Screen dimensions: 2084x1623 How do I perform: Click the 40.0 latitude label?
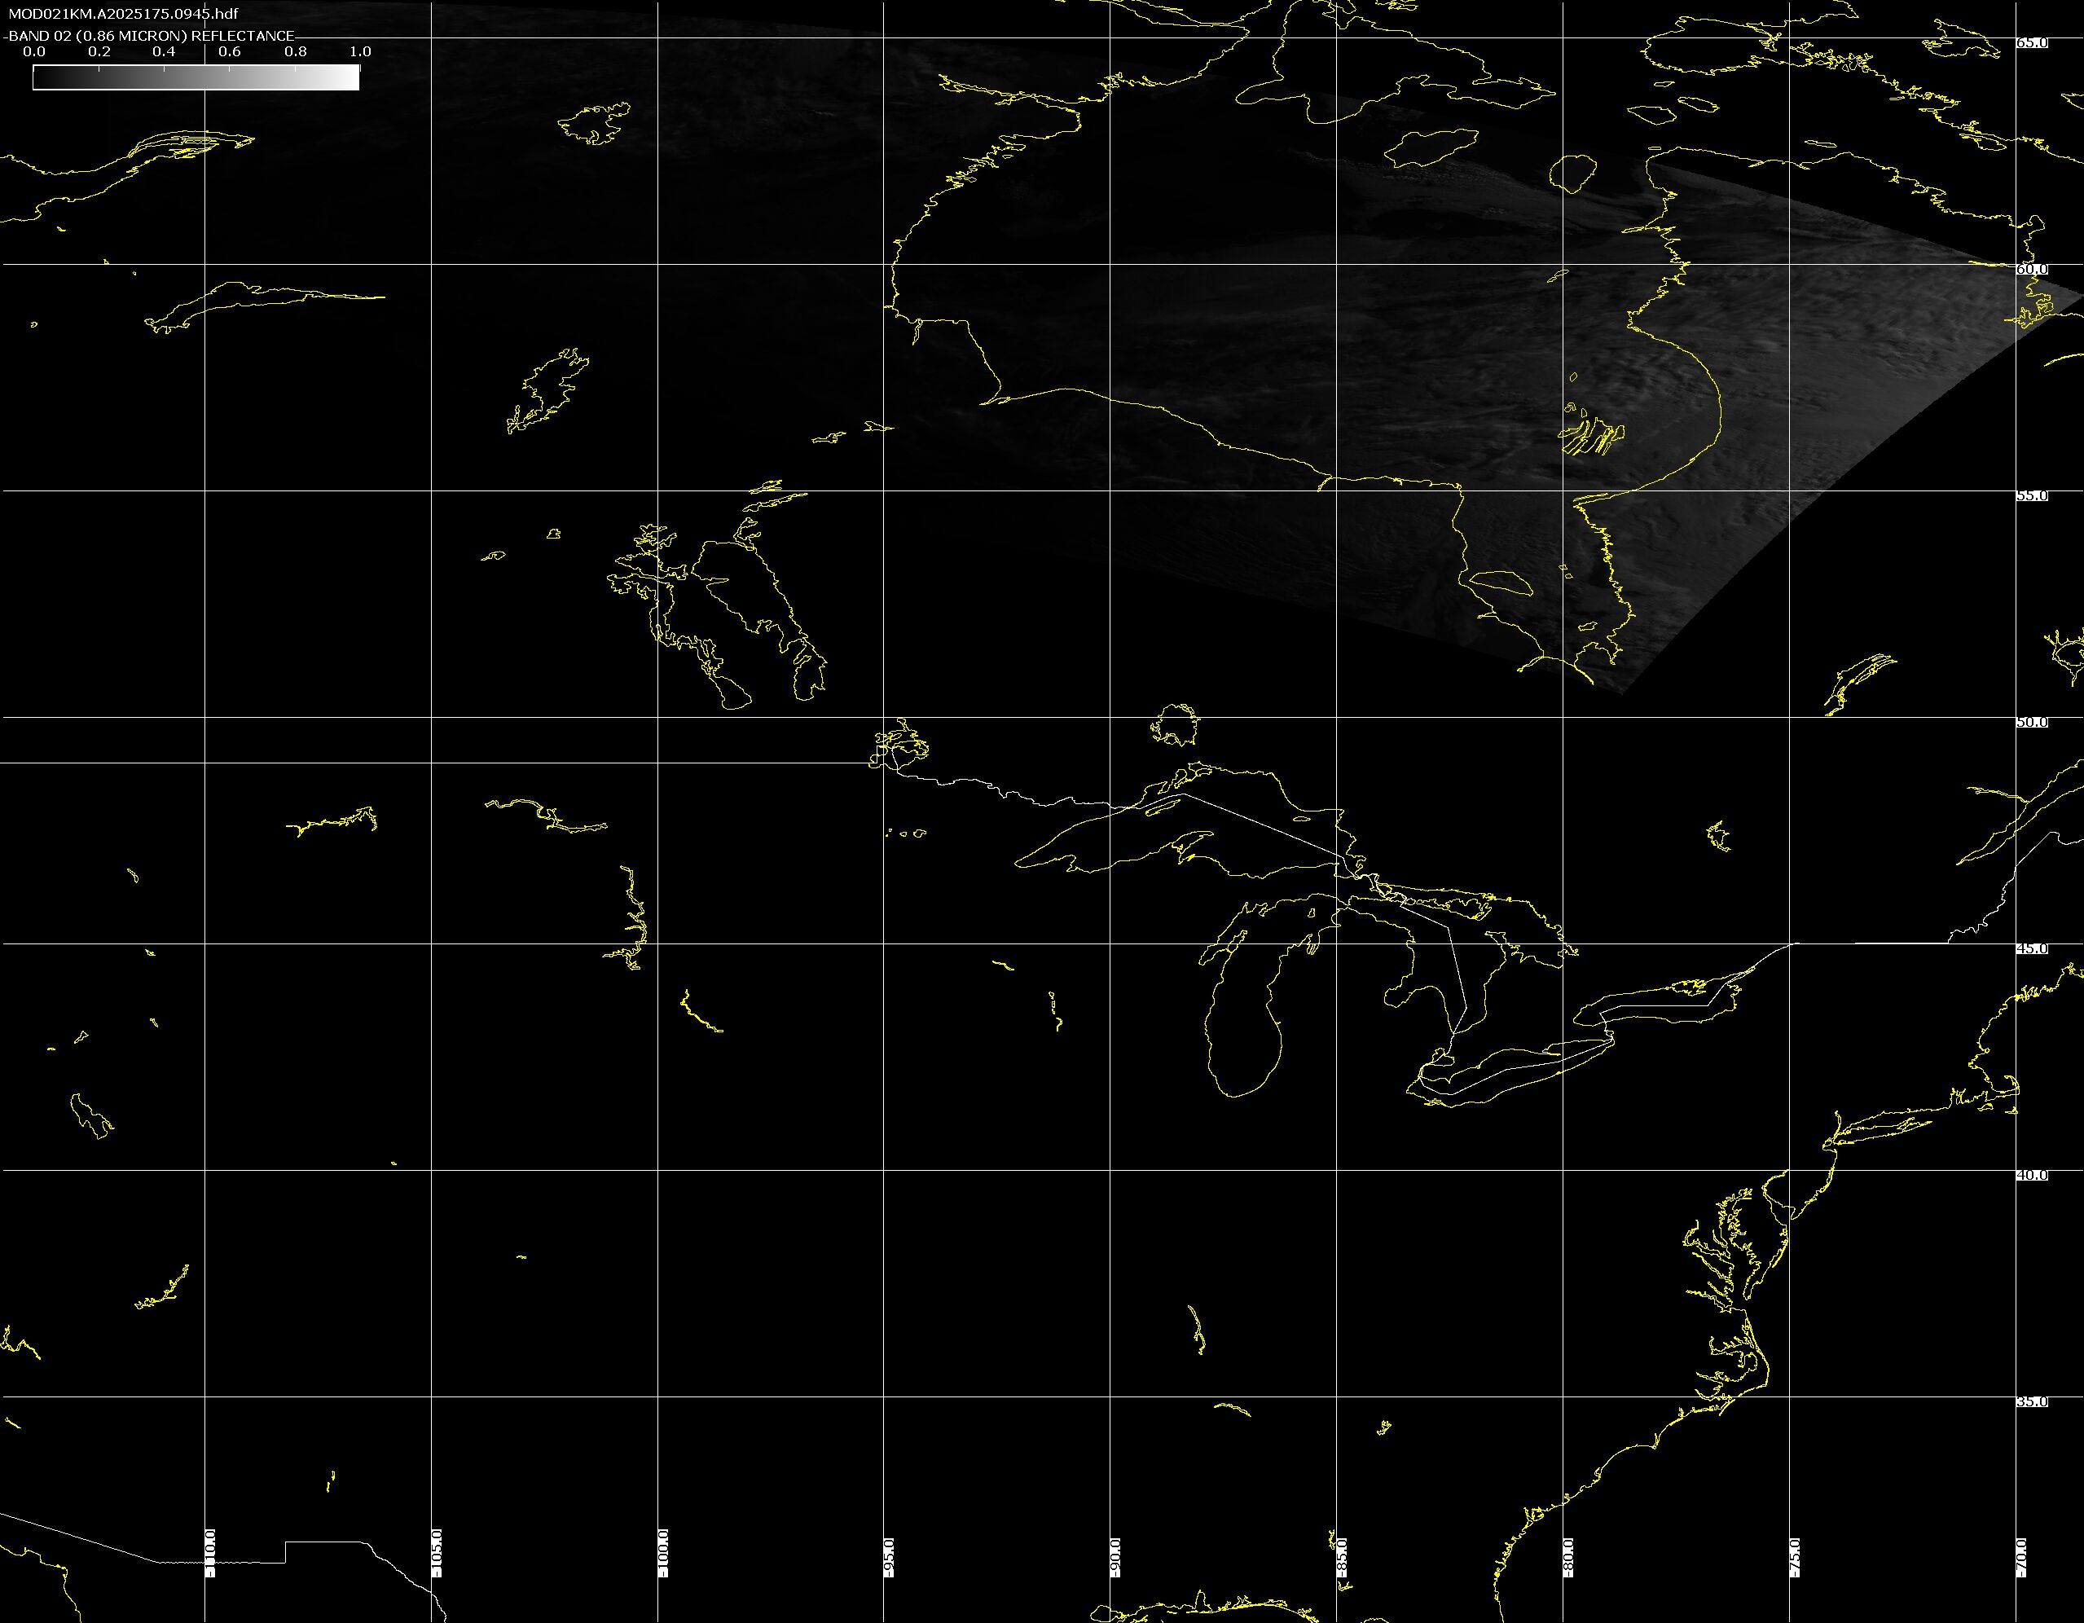point(2032,1176)
